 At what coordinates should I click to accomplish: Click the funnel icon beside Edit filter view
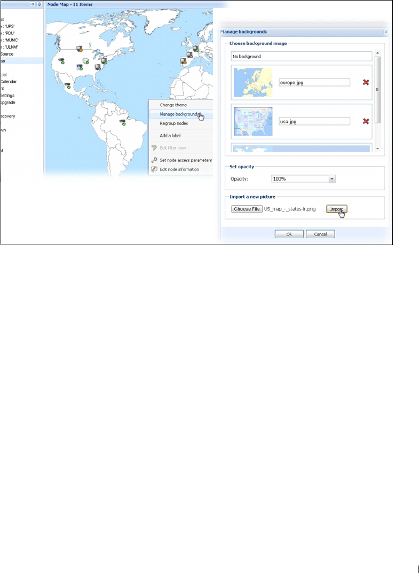[154, 148]
